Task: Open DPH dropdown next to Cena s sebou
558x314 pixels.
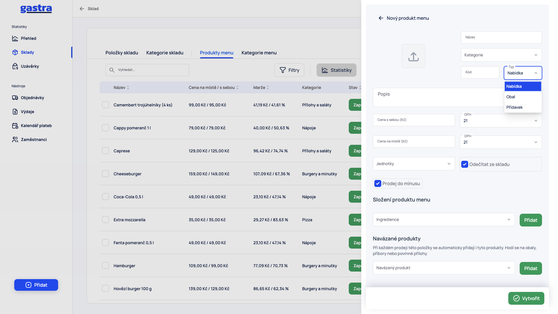Action: point(500,121)
